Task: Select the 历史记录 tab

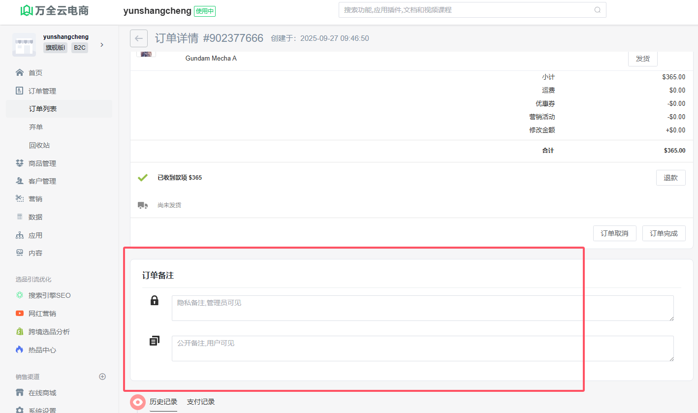Action: pos(163,402)
